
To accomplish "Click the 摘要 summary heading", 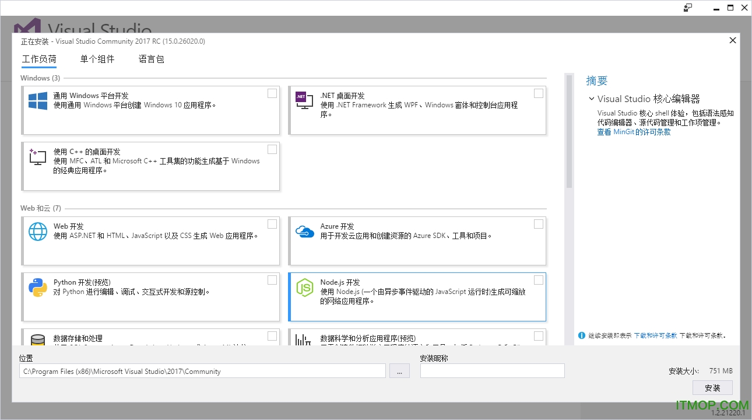I will [597, 81].
